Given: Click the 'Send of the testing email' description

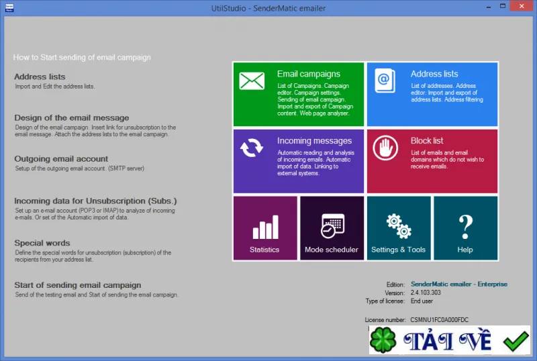Looking at the screenshot, I should click(x=97, y=295).
